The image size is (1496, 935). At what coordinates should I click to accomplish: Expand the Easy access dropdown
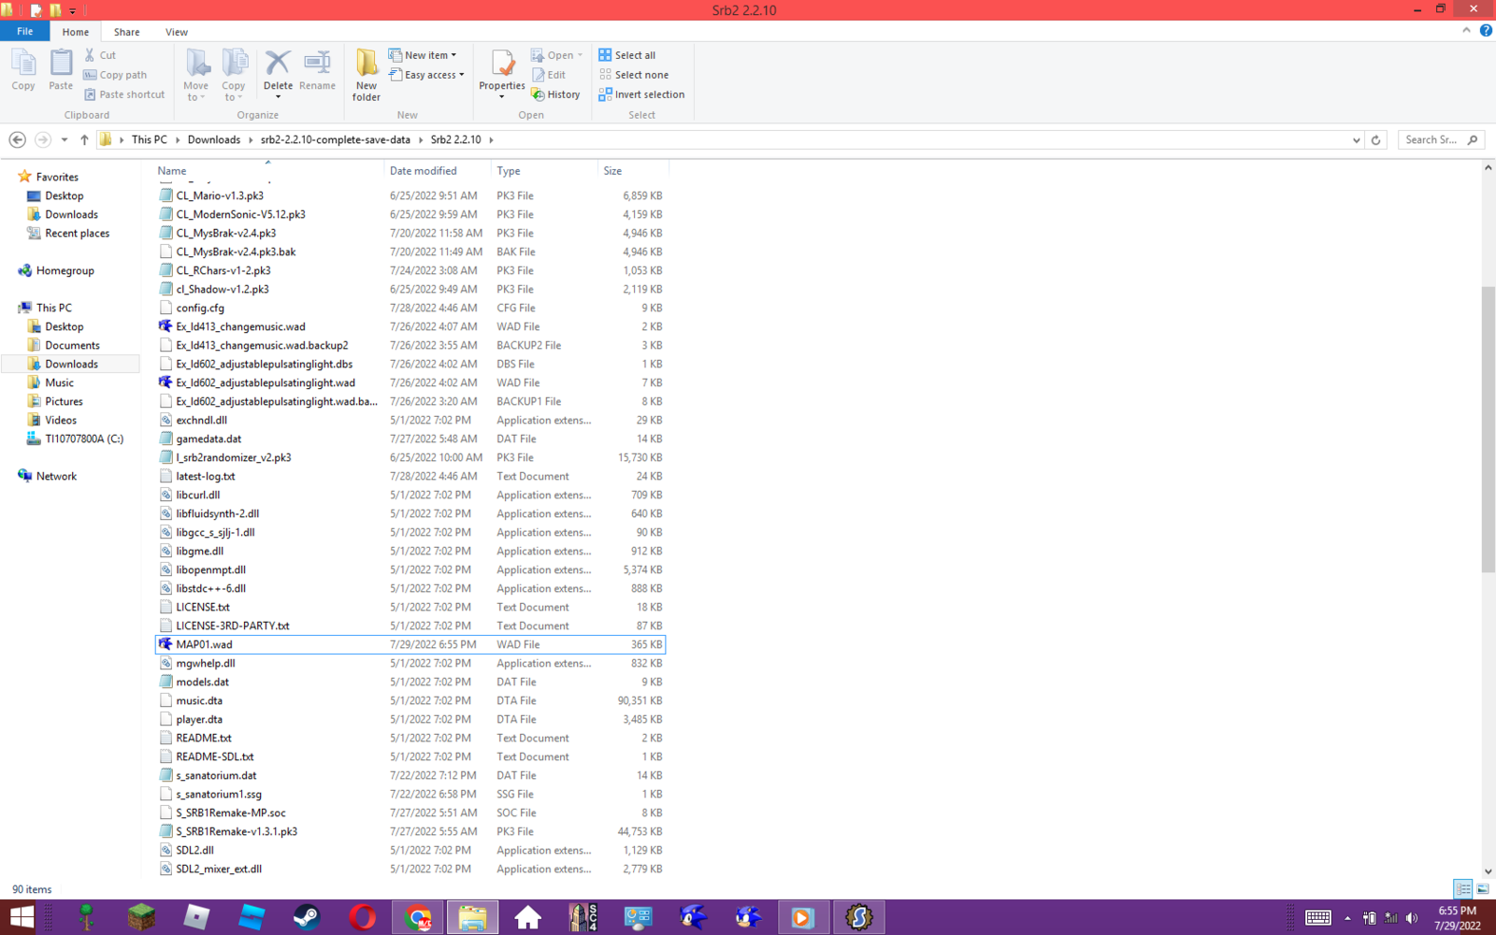coord(426,75)
